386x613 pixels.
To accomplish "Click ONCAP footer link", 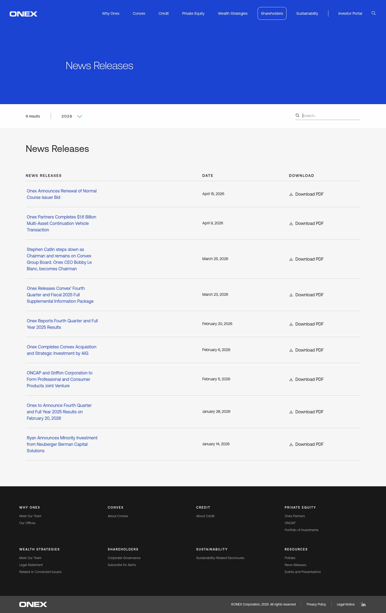I will click(x=290, y=523).
